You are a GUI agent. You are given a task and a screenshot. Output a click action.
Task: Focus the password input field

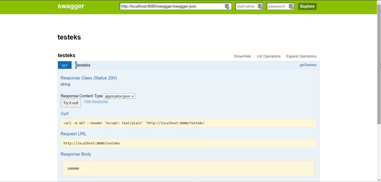click(x=280, y=6)
